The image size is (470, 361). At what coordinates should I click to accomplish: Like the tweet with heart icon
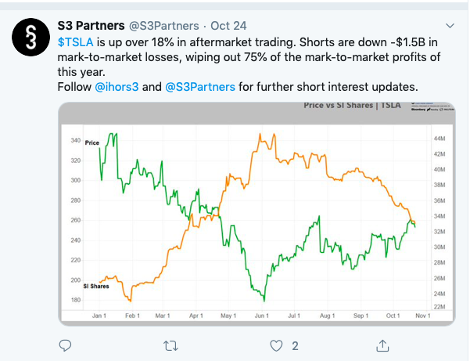(x=275, y=345)
